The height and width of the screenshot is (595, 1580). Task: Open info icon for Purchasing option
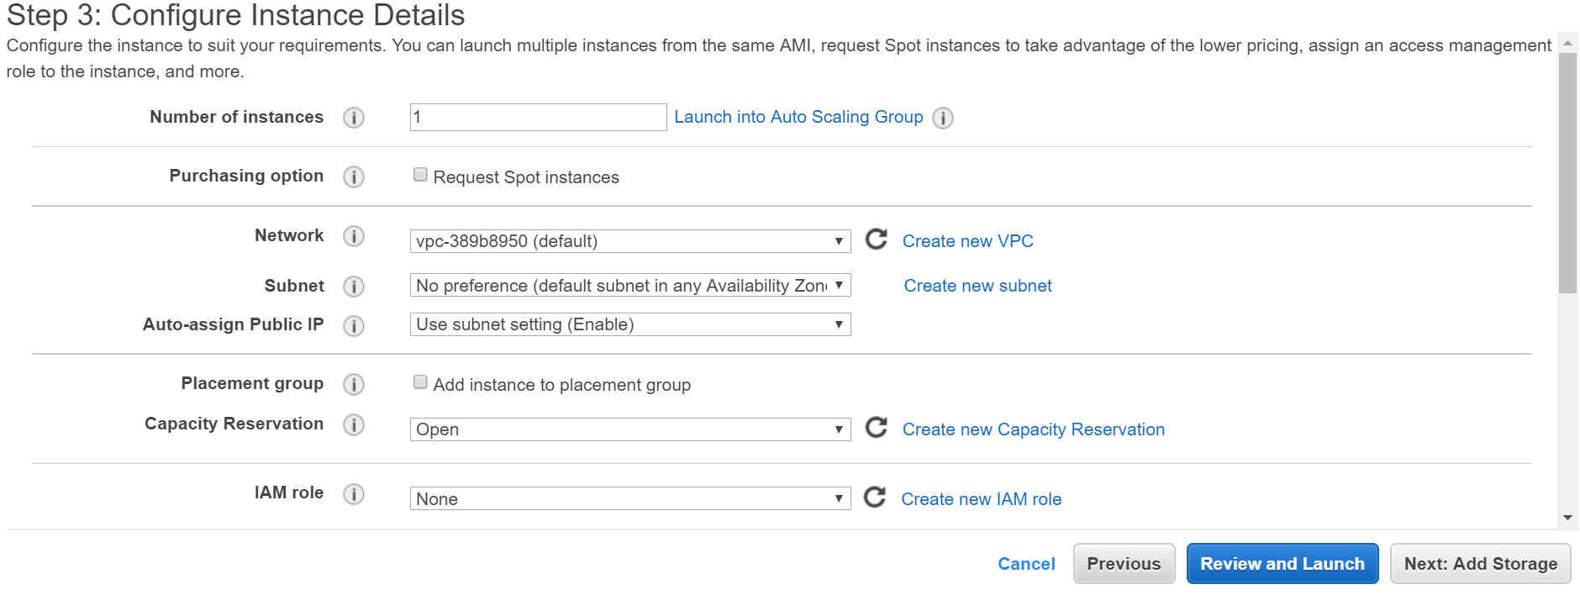354,176
